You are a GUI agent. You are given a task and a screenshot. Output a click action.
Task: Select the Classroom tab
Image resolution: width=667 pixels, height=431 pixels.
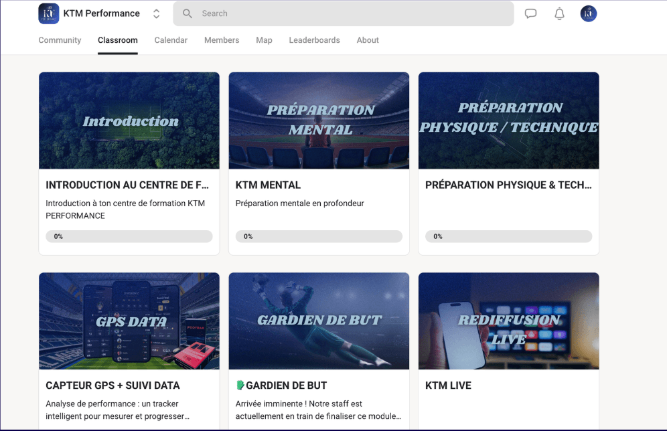(118, 40)
